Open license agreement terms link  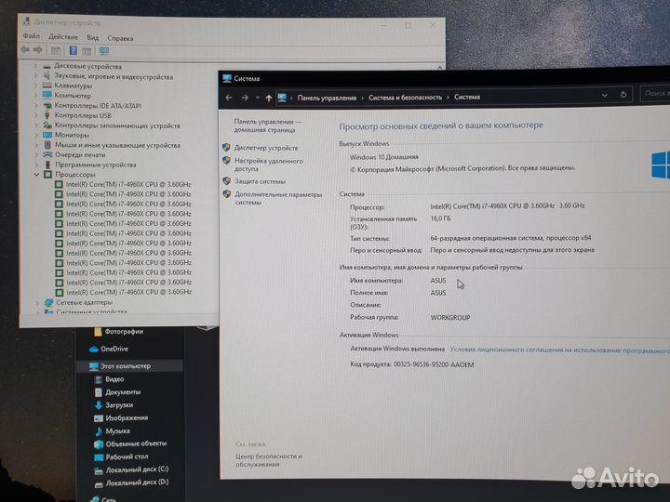click(x=560, y=350)
